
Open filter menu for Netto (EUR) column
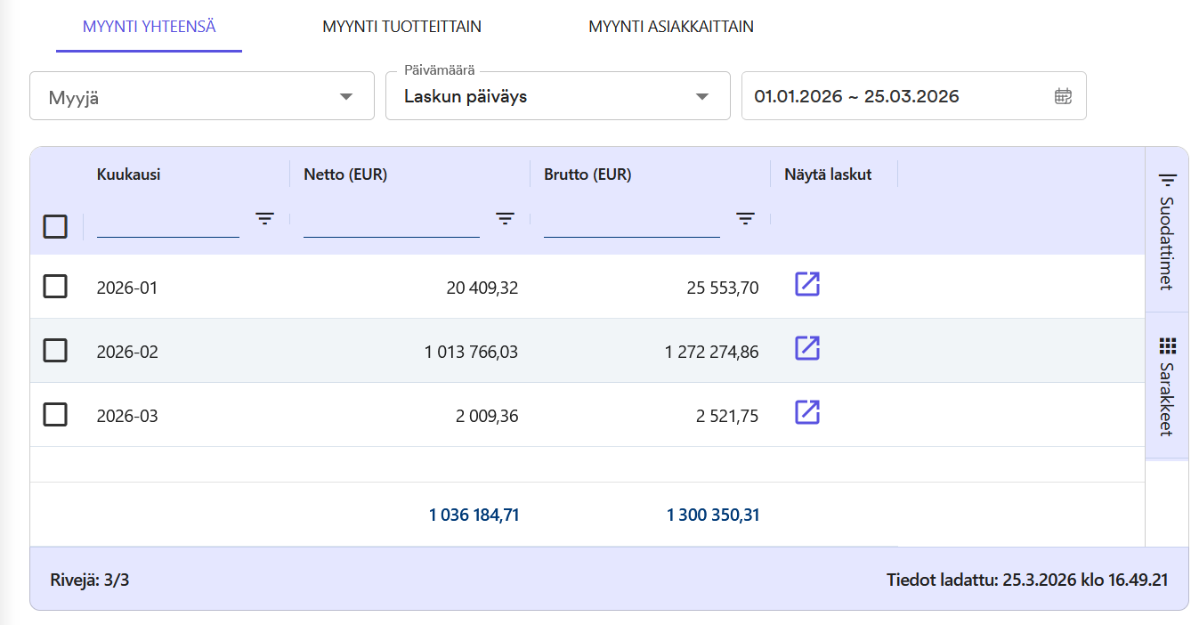pyautogui.click(x=505, y=218)
